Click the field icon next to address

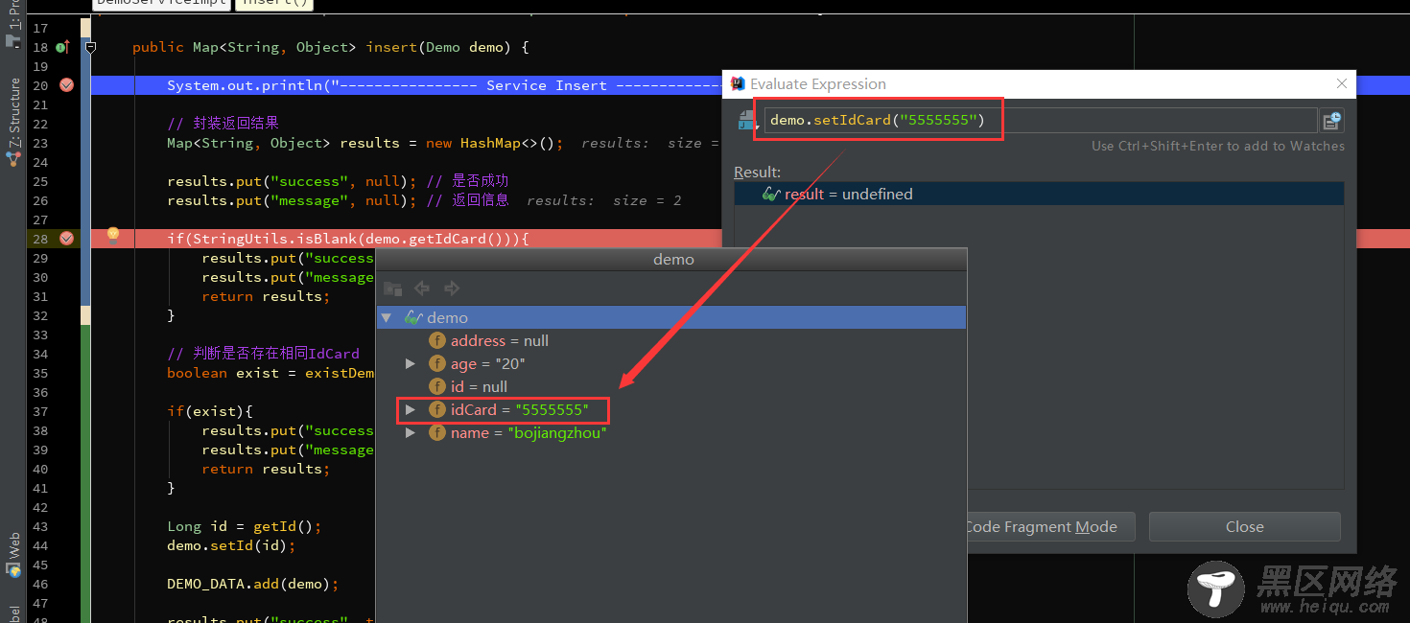[437, 340]
